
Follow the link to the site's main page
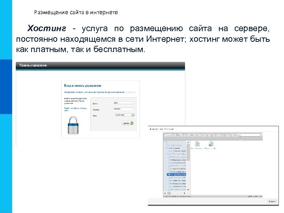tap(75, 109)
